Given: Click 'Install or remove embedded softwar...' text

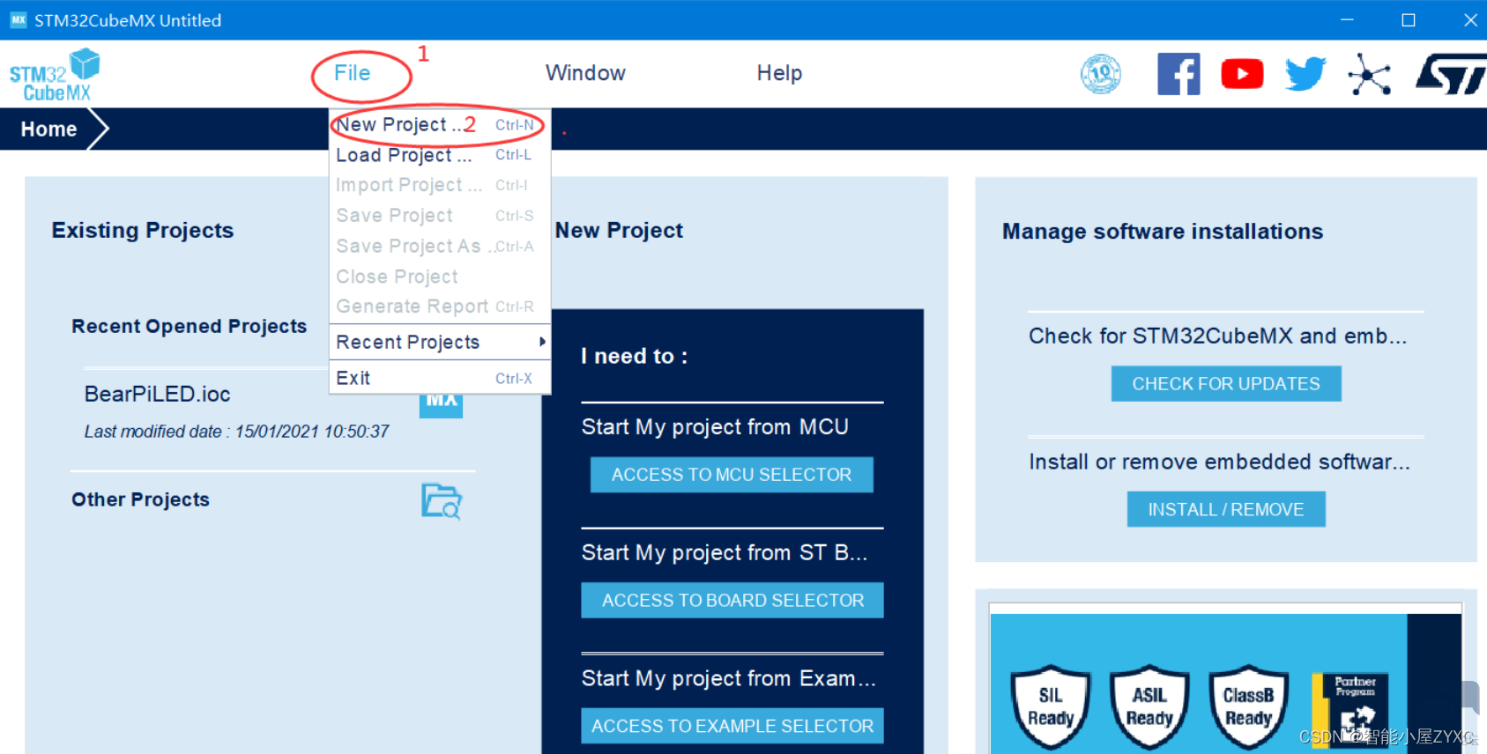Looking at the screenshot, I should [1220, 462].
